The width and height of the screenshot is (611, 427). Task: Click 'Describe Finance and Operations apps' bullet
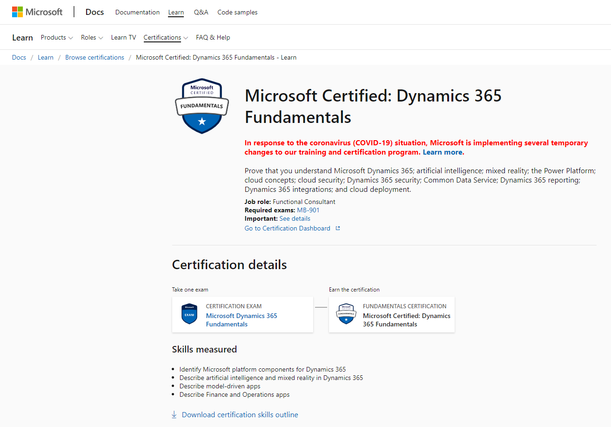(x=235, y=394)
